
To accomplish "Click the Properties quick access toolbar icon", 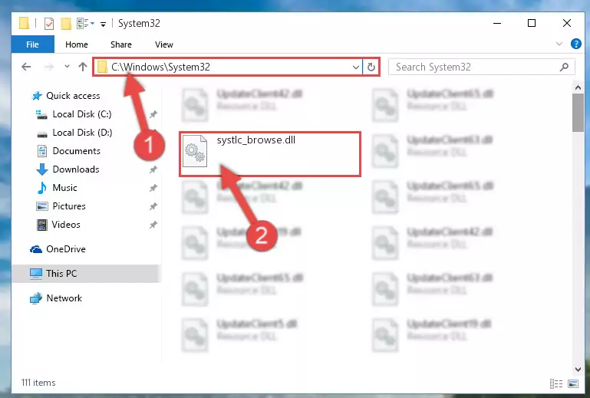I will [49, 23].
